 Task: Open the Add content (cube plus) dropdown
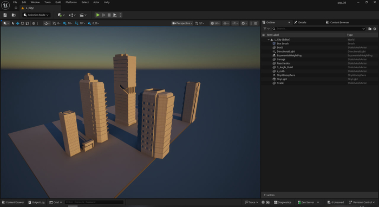61,15
